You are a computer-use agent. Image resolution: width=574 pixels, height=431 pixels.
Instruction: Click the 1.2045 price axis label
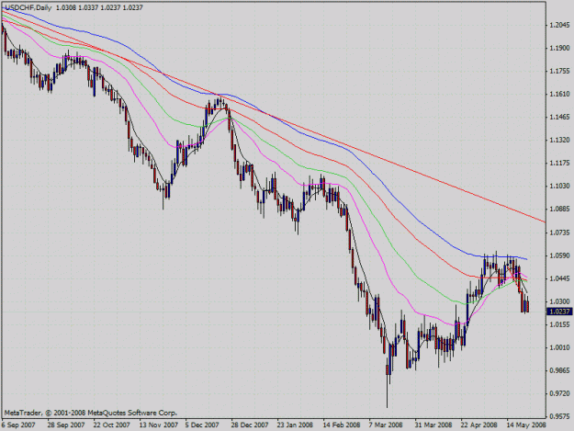(559, 25)
